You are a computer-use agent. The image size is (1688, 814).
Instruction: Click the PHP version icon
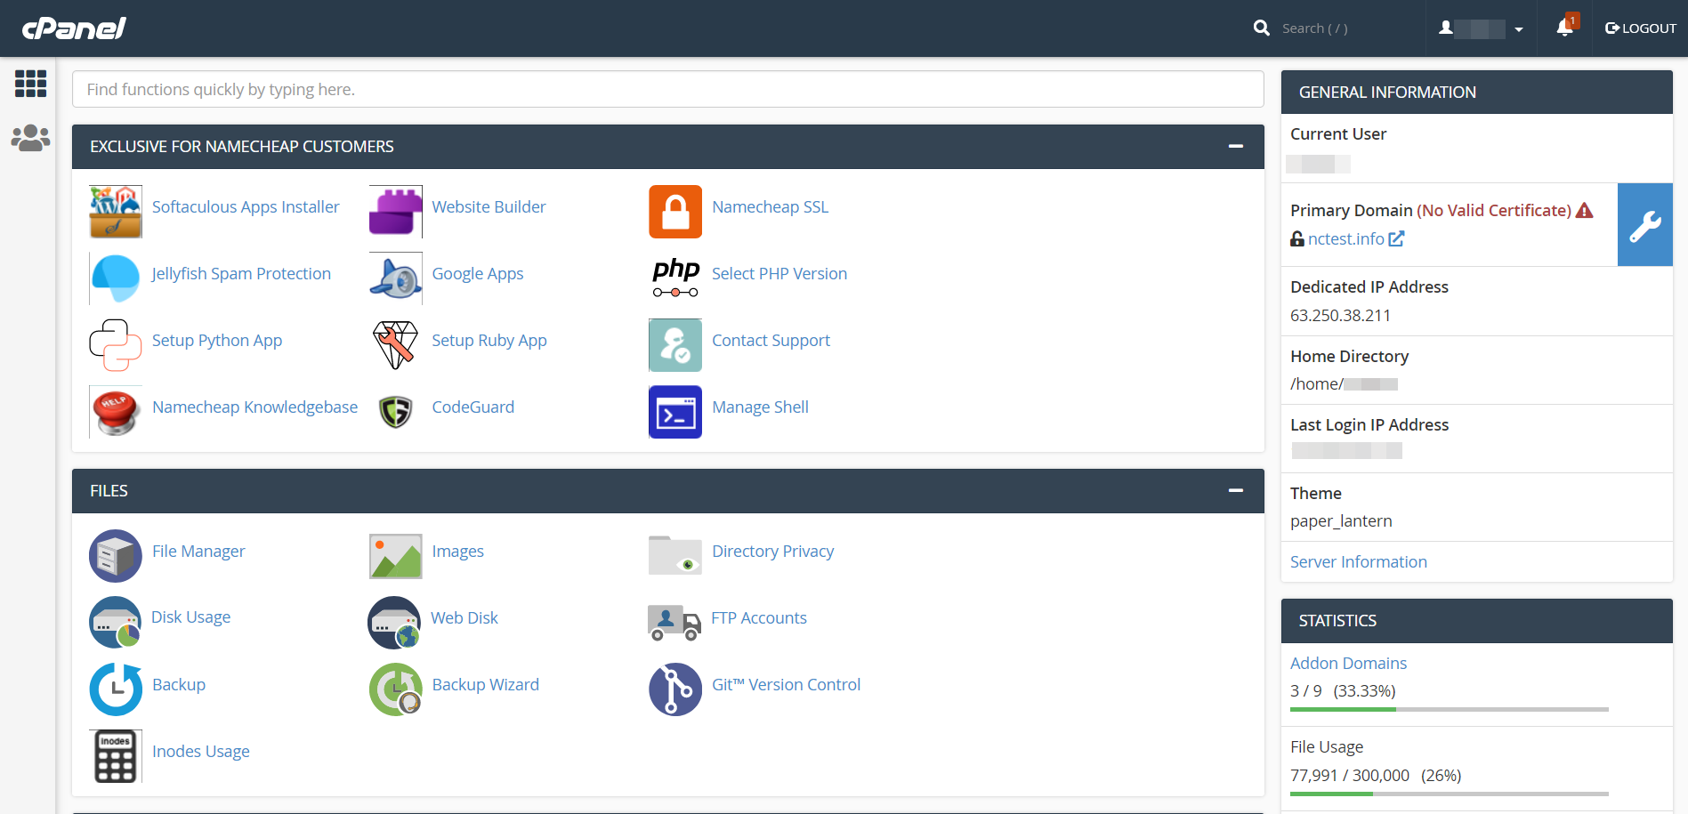675,278
